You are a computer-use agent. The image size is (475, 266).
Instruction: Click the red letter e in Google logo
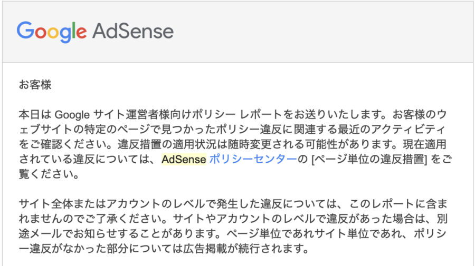click(81, 32)
